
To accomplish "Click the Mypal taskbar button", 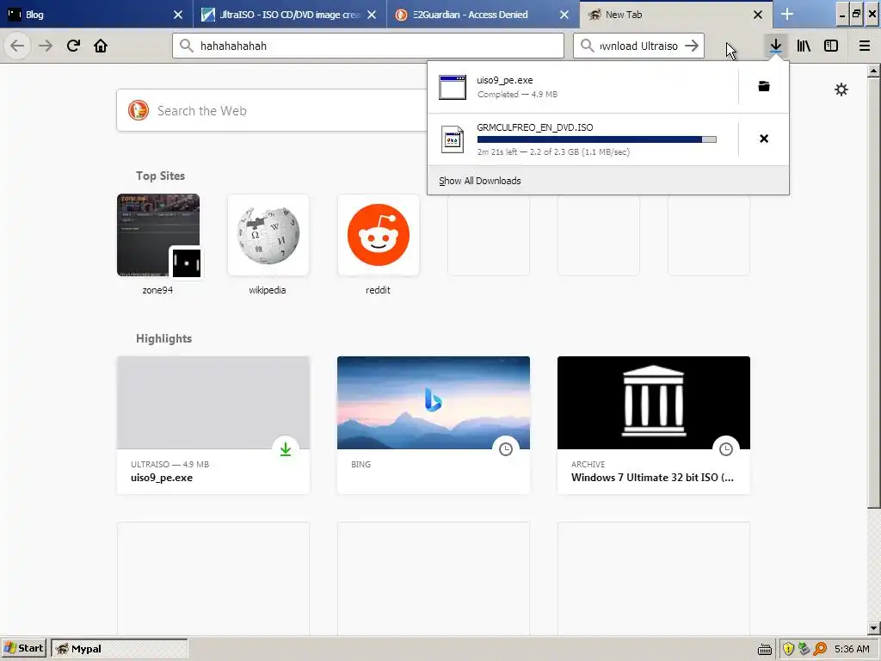I will pos(119,649).
